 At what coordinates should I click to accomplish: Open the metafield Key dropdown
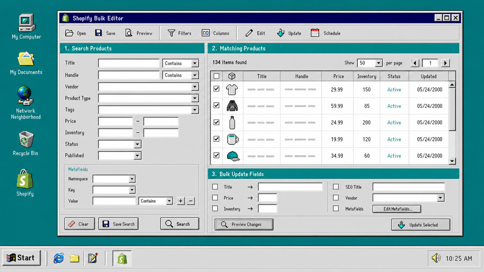pos(114,190)
